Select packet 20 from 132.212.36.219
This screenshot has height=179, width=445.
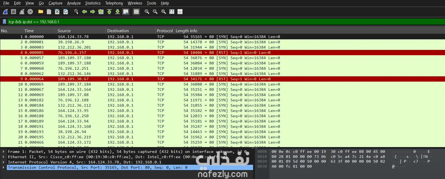222,137
